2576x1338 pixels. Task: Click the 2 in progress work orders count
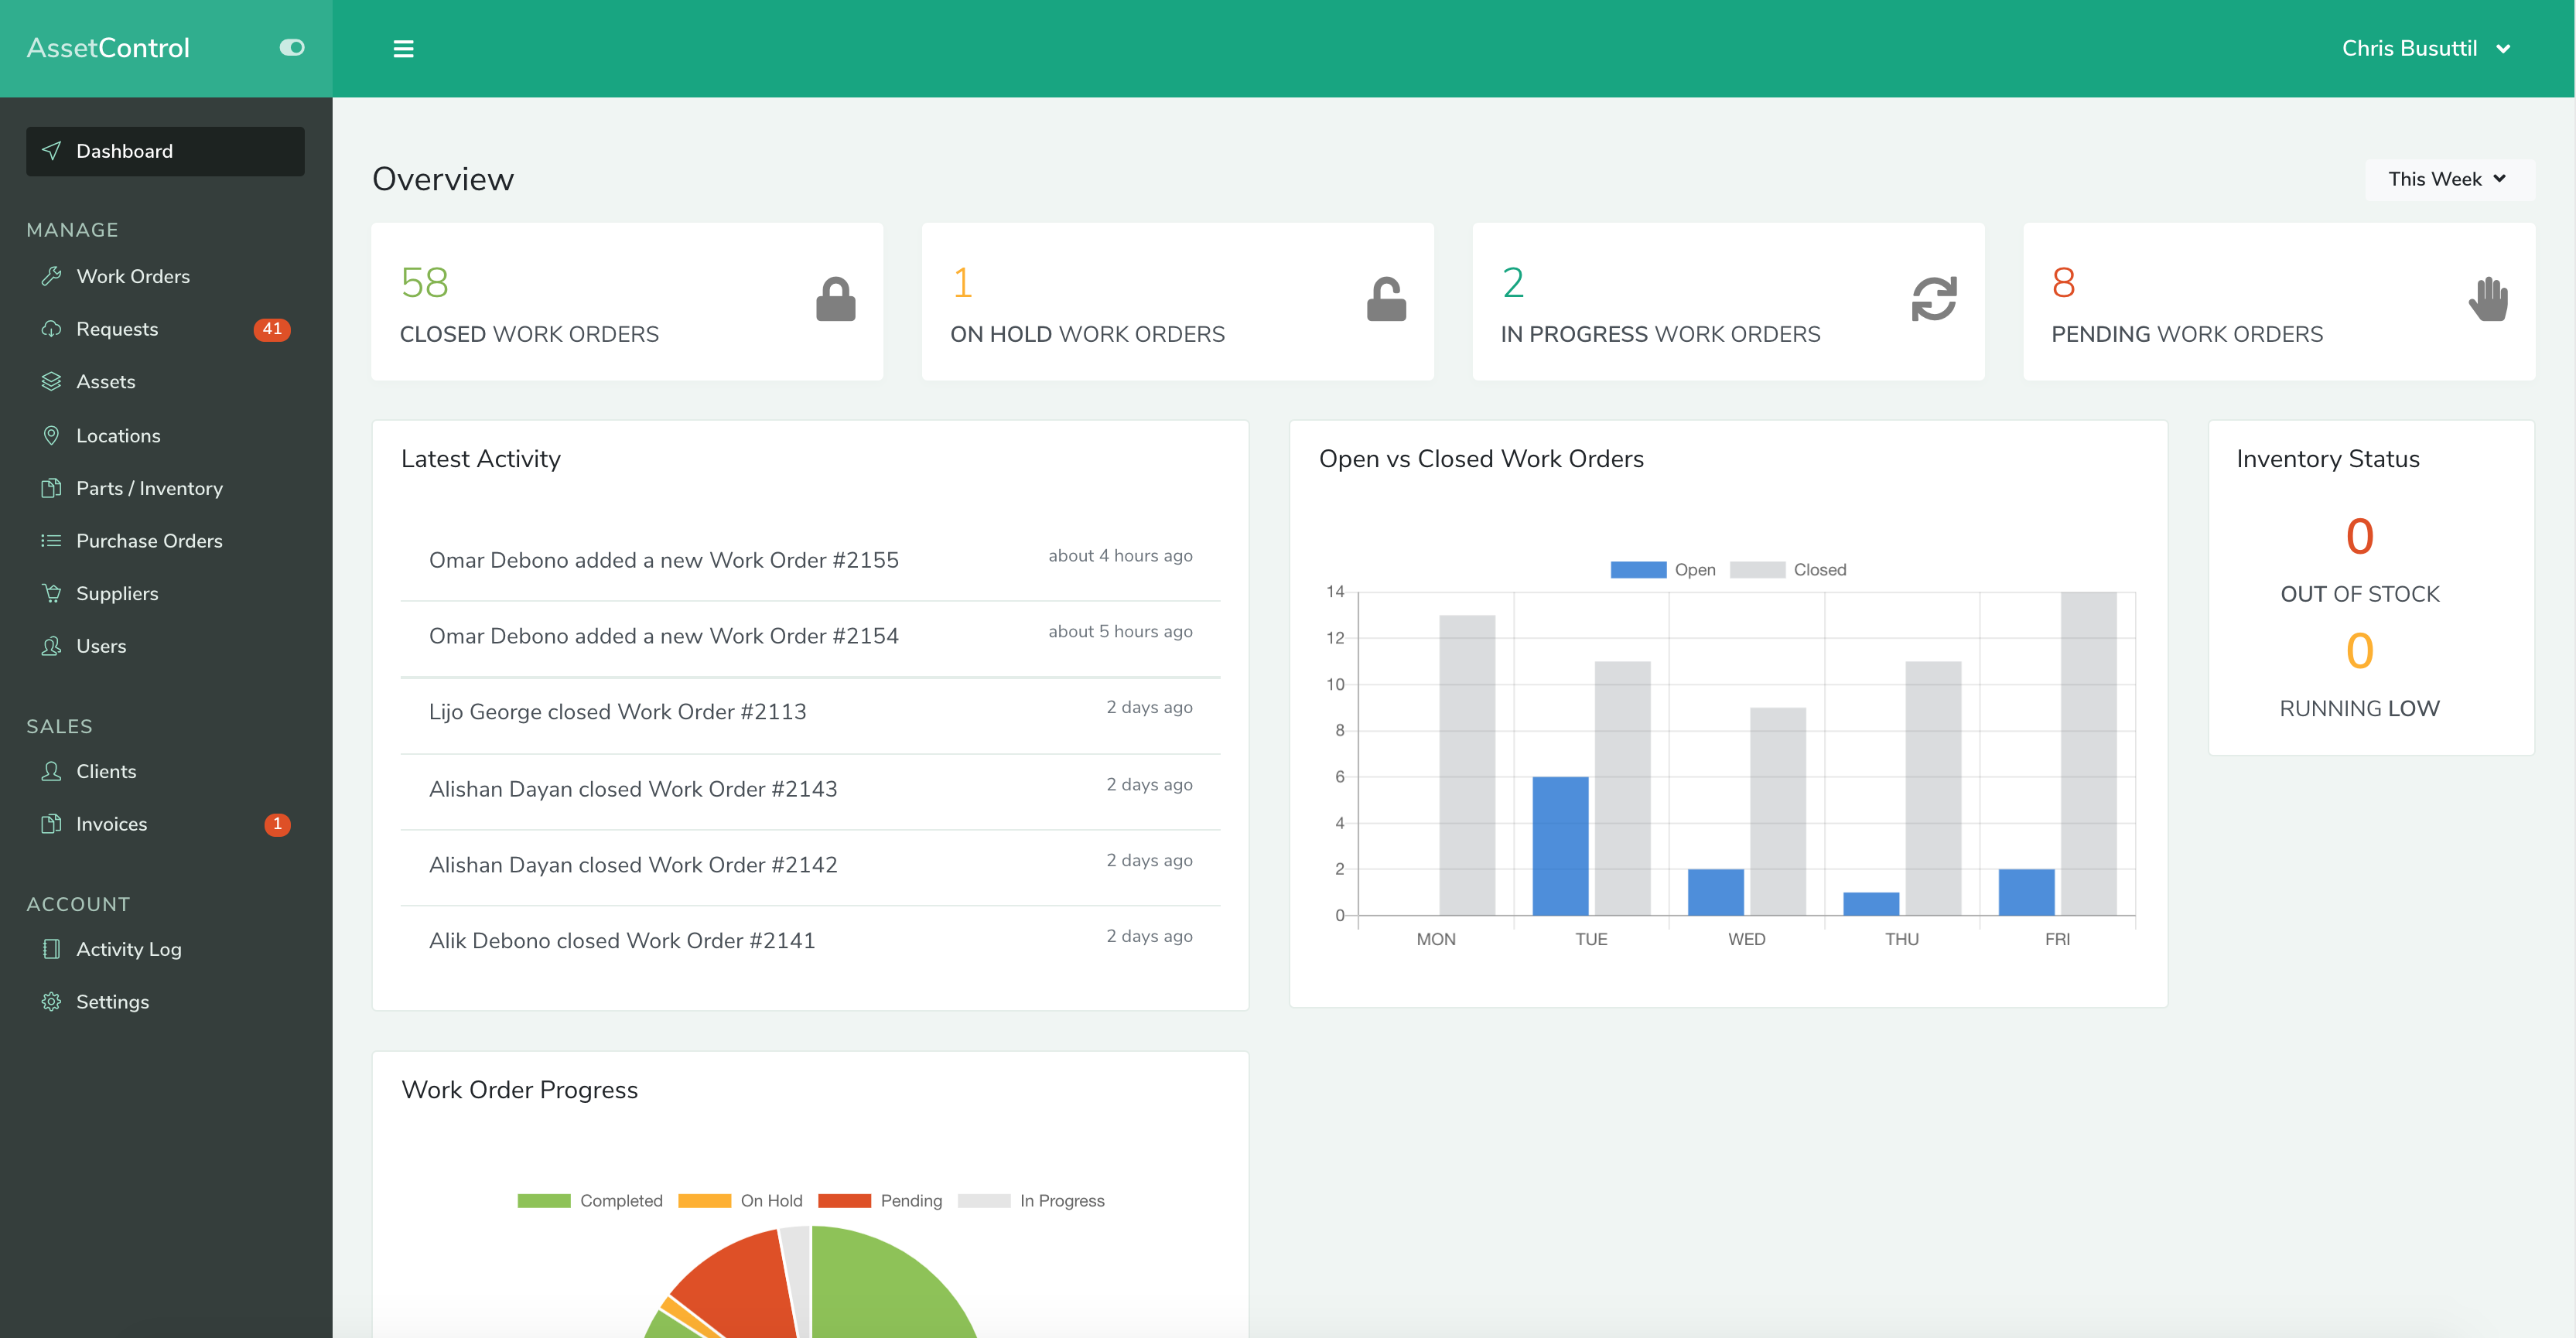pos(1513,283)
